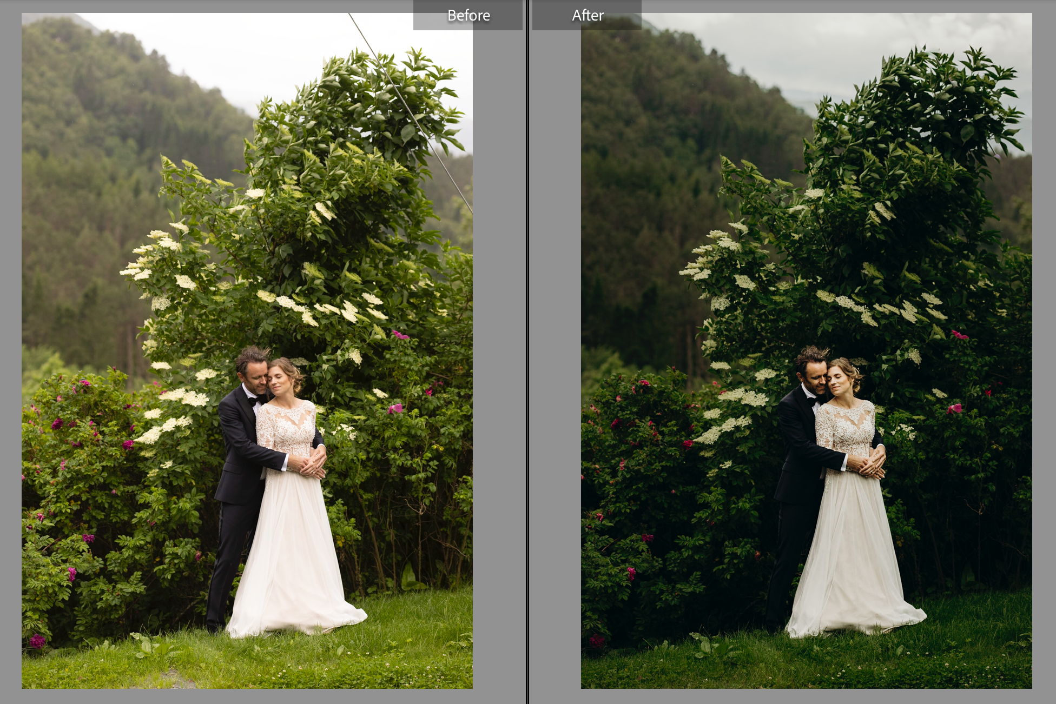Click the couple's clasped hands in Before image

(310, 464)
